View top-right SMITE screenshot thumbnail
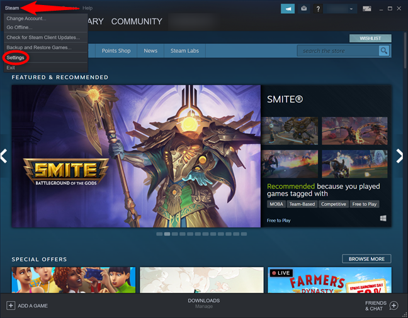 point(354,131)
